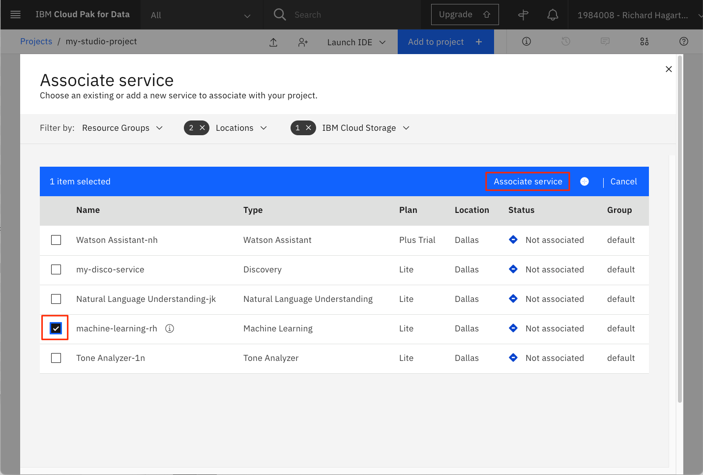Image resolution: width=703 pixels, height=475 pixels.
Task: Click the Upgrade button
Action: tap(465, 15)
